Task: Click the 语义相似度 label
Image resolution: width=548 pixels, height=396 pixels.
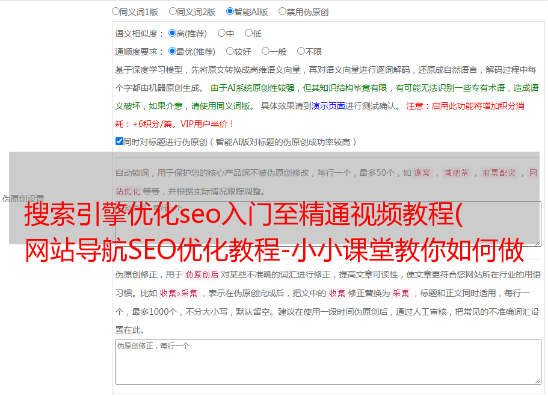Action: coord(140,34)
